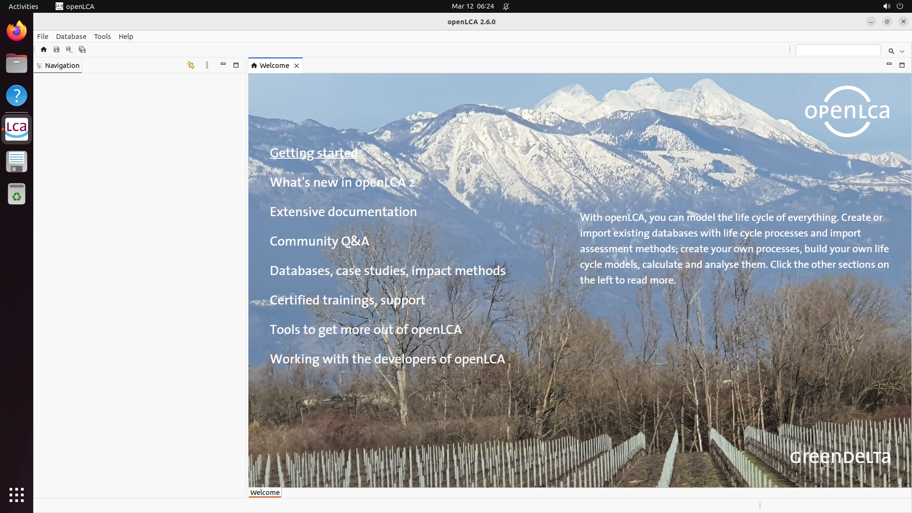912x513 pixels.
Task: Click the Save All toolbar icon
Action: point(82,49)
